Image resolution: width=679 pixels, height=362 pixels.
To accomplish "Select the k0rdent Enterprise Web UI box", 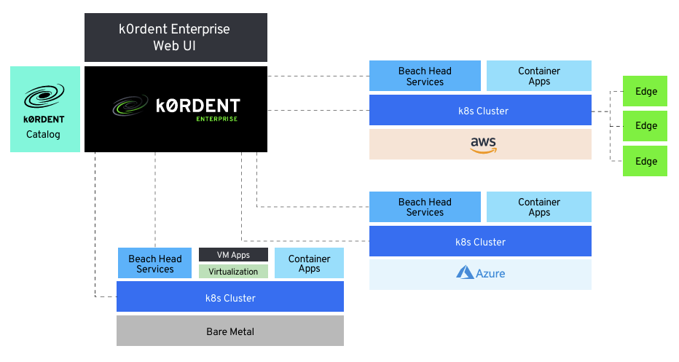I will (176, 38).
